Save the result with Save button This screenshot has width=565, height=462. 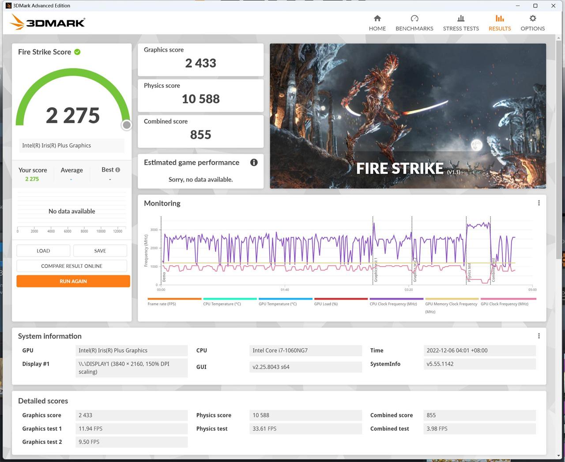(100, 251)
